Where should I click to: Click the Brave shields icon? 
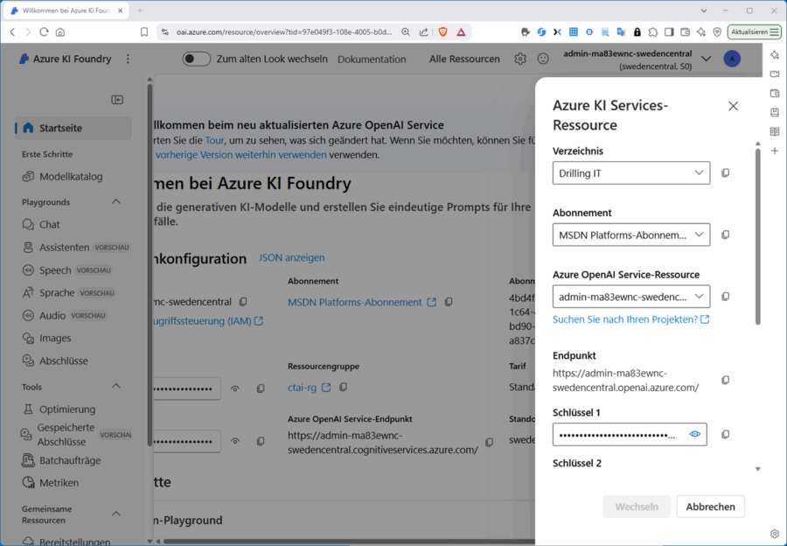pos(442,31)
